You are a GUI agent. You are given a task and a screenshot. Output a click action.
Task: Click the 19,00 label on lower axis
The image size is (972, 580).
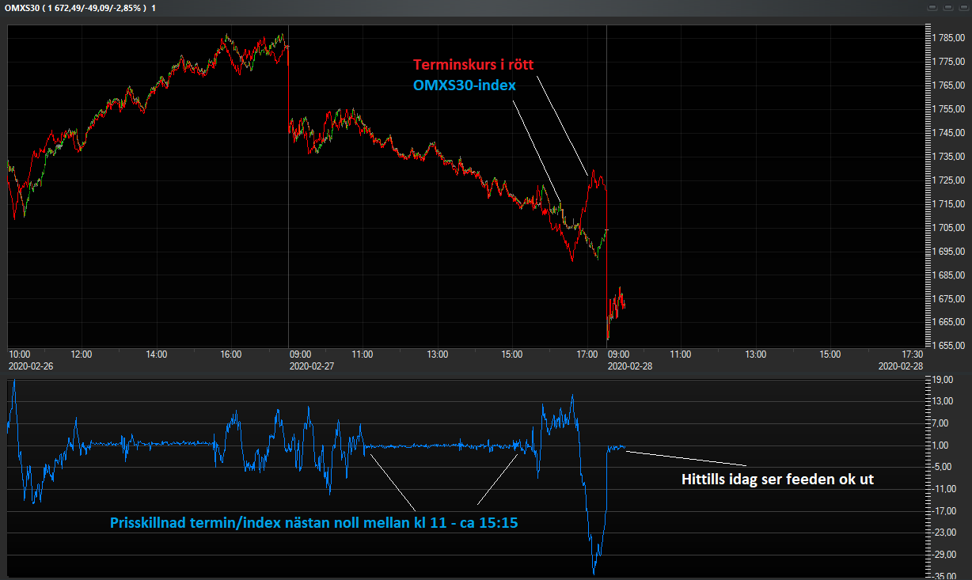pyautogui.click(x=942, y=380)
